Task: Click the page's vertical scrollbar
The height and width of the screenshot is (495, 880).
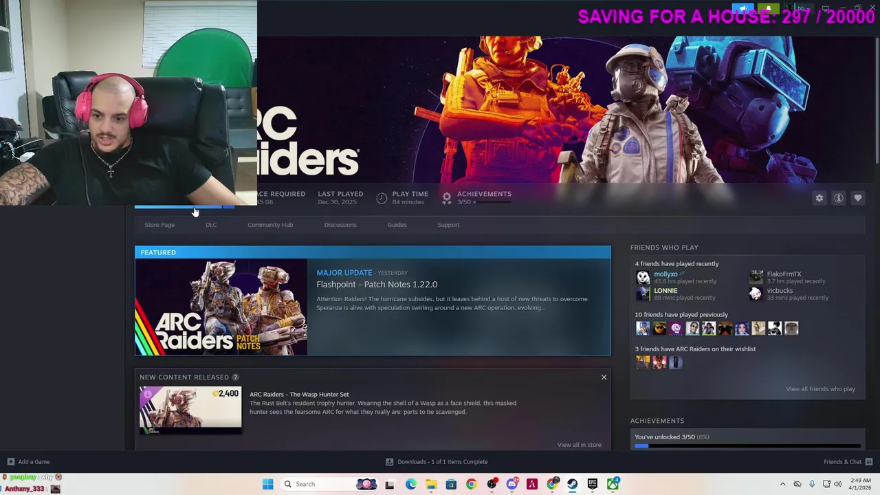Action: (877, 100)
